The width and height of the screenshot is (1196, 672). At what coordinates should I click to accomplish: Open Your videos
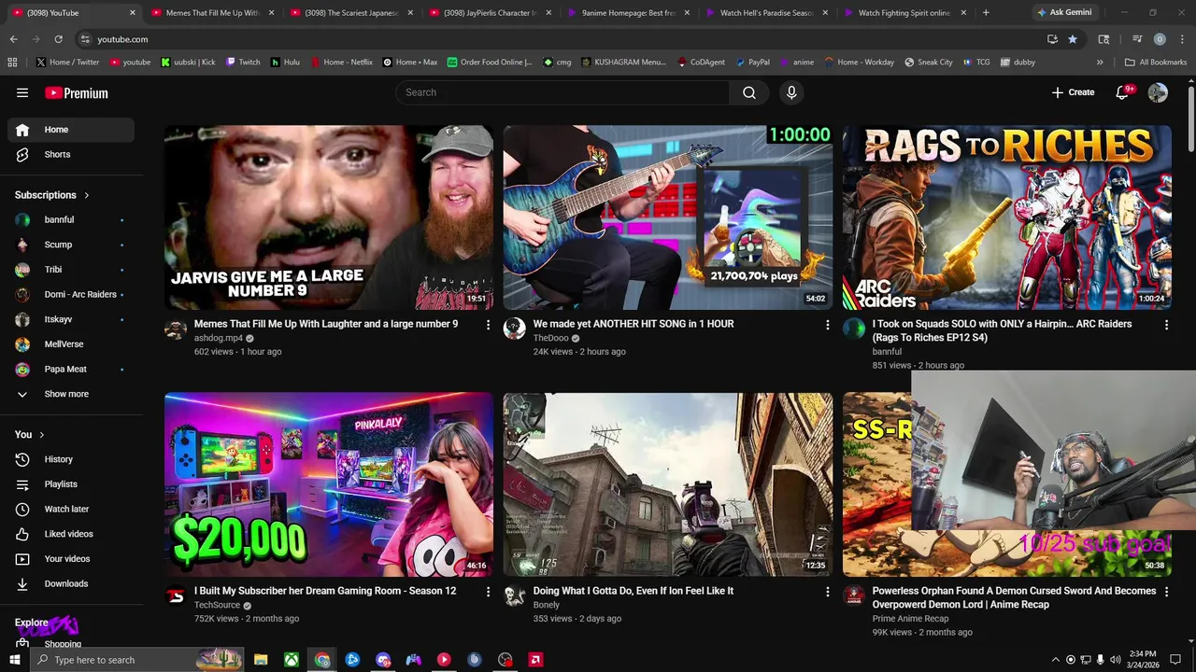click(71, 559)
